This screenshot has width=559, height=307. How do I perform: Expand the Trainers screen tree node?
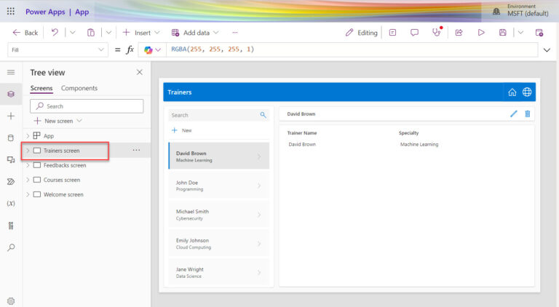coord(28,151)
